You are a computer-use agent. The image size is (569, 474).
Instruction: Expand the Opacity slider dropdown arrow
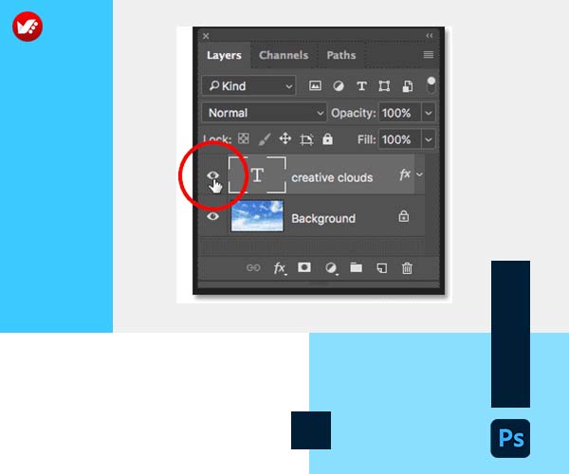[x=429, y=113]
